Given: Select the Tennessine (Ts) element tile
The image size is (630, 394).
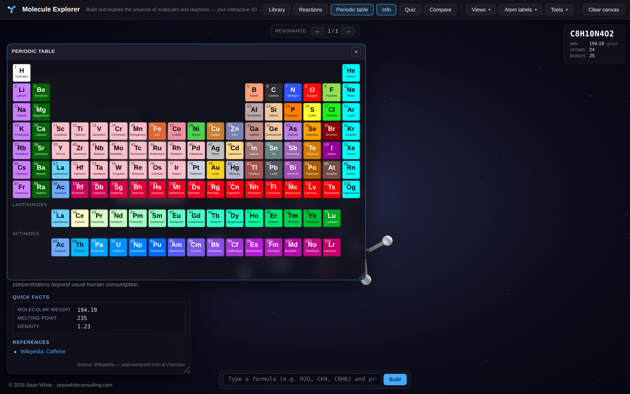Looking at the screenshot, I should 331,190.
